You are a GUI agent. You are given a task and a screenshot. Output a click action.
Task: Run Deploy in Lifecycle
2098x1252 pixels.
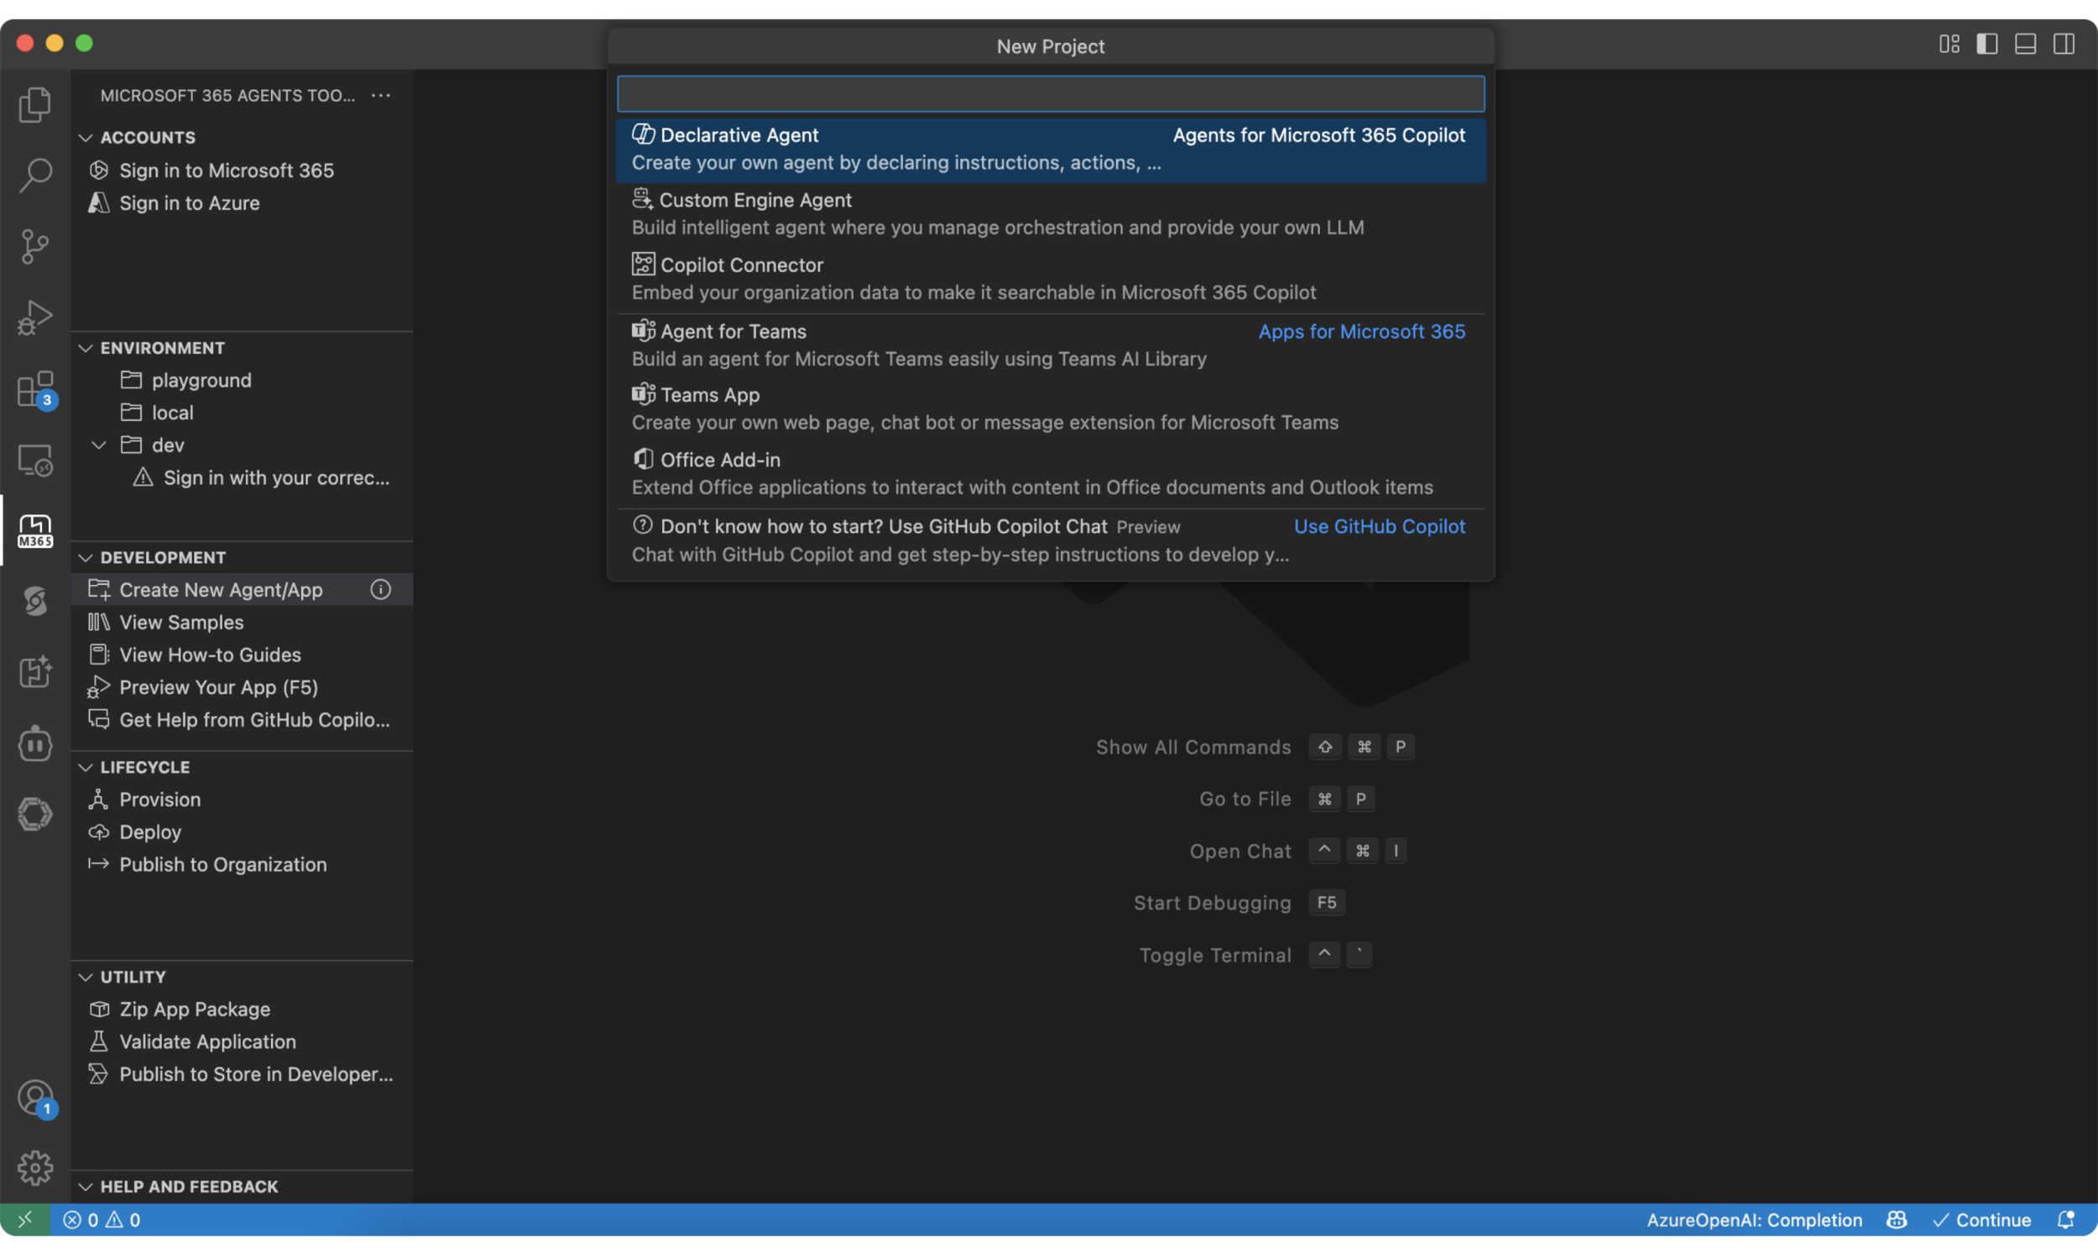click(243, 831)
